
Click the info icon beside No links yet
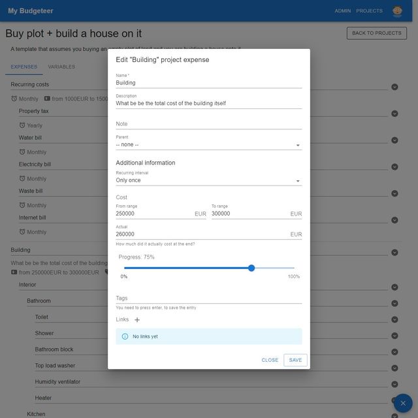point(125,336)
